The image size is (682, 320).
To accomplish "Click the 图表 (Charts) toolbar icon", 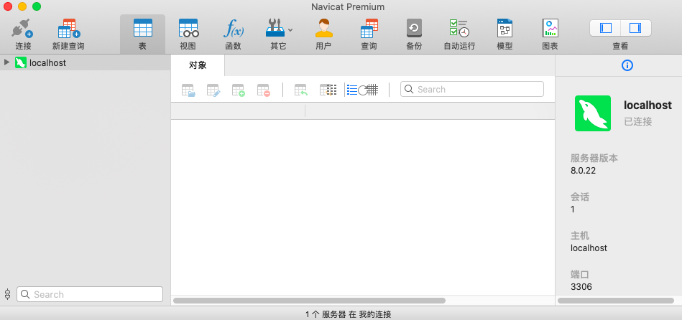I will point(550,34).
